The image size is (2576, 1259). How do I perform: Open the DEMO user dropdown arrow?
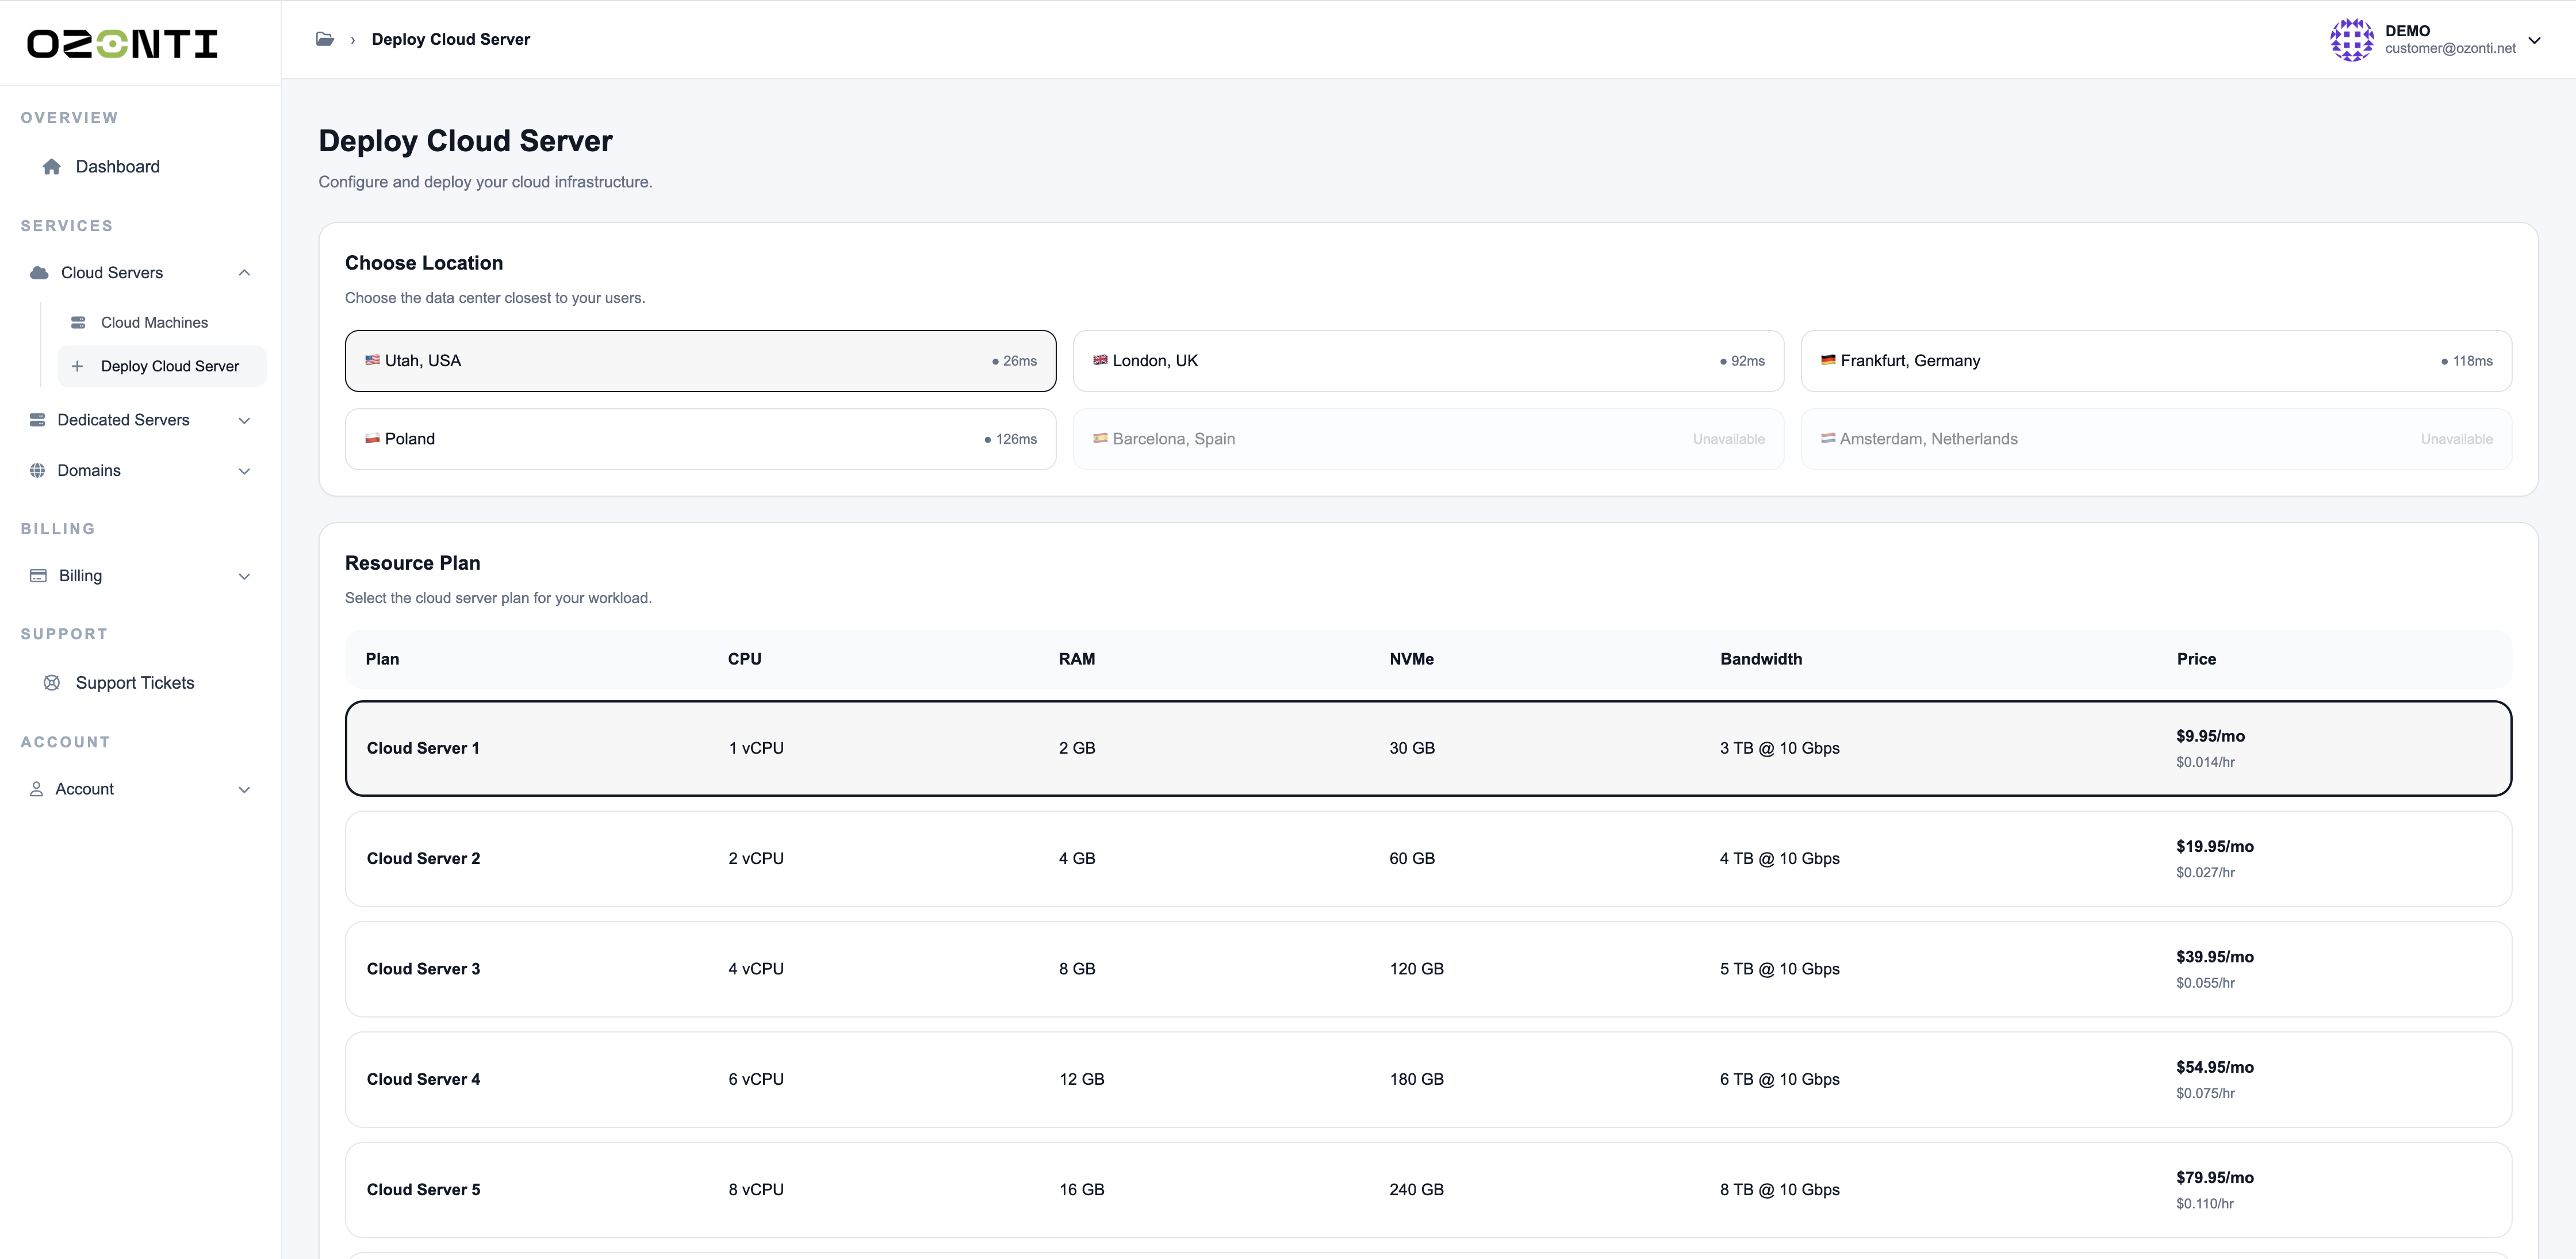[x=2534, y=40]
